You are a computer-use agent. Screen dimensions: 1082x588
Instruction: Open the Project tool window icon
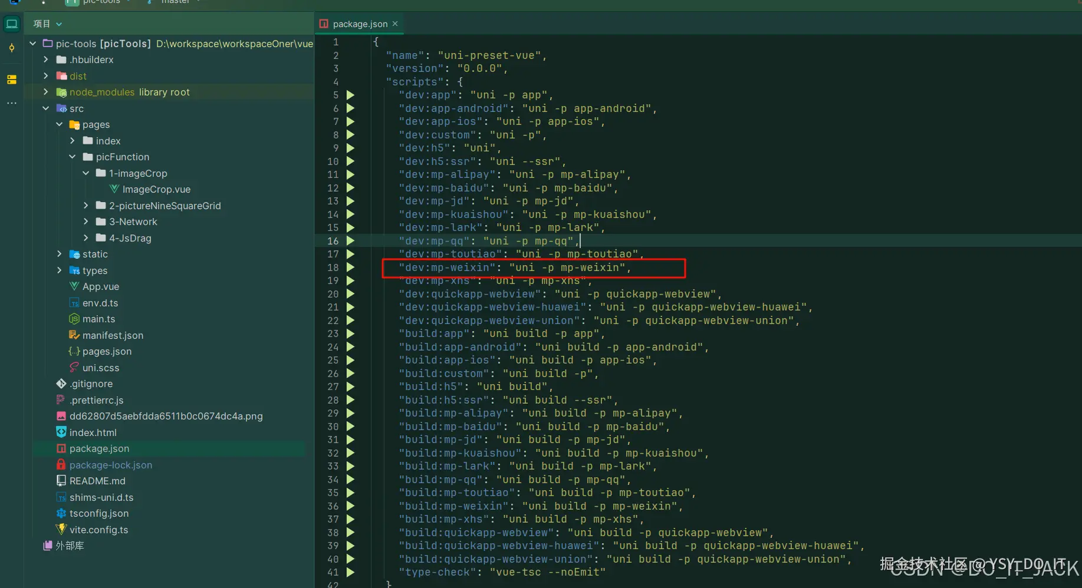point(12,24)
